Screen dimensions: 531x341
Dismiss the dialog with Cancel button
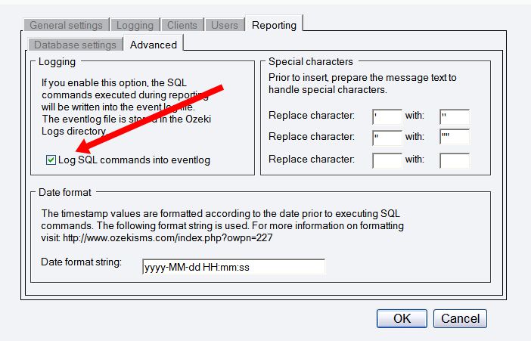[460, 318]
